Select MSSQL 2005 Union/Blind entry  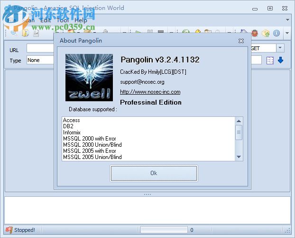tap(92, 157)
